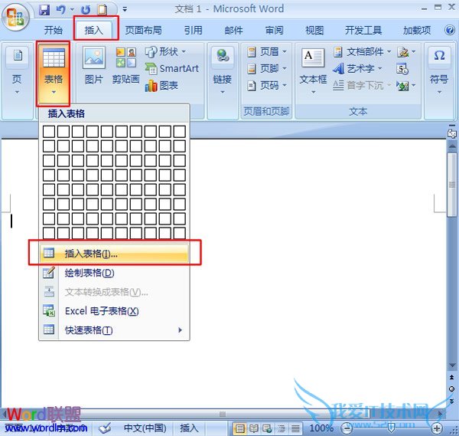Image resolution: width=459 pixels, height=436 pixels.
Task: Open the 形状 shapes dropdown
Action: coord(166,52)
